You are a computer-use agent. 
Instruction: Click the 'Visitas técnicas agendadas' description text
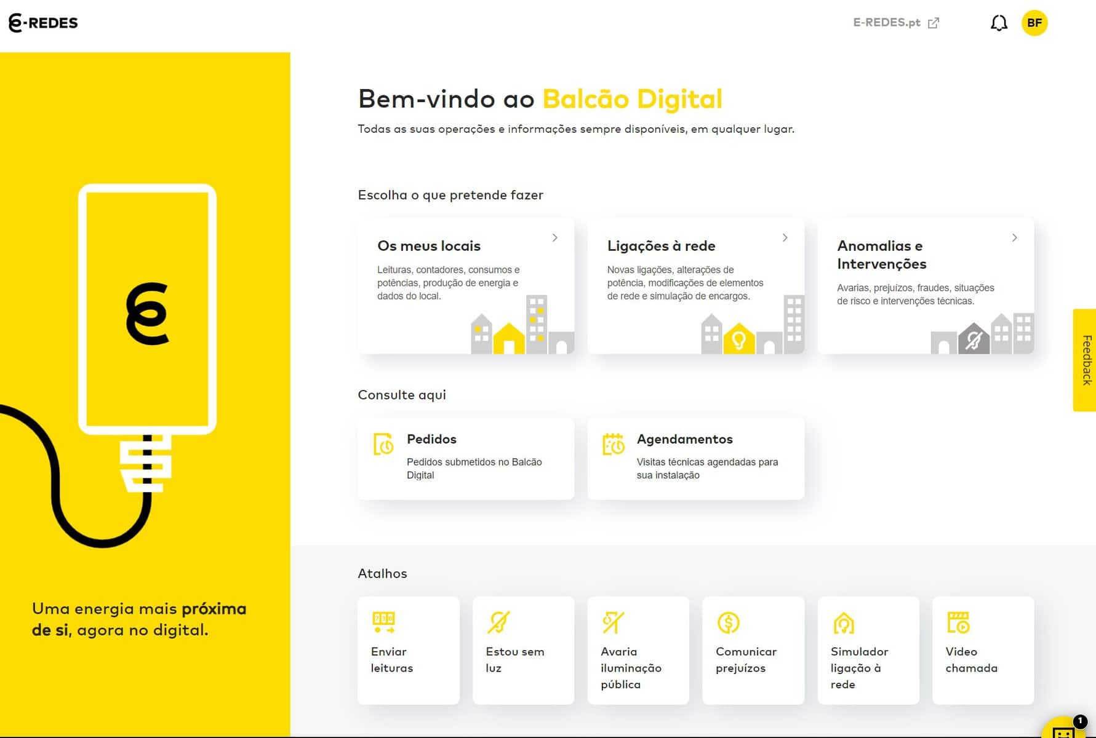pos(707,469)
